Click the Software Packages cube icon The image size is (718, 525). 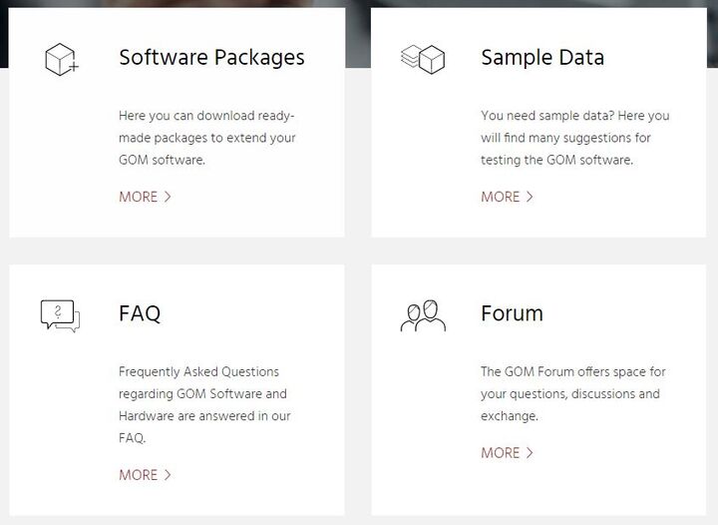62,60
